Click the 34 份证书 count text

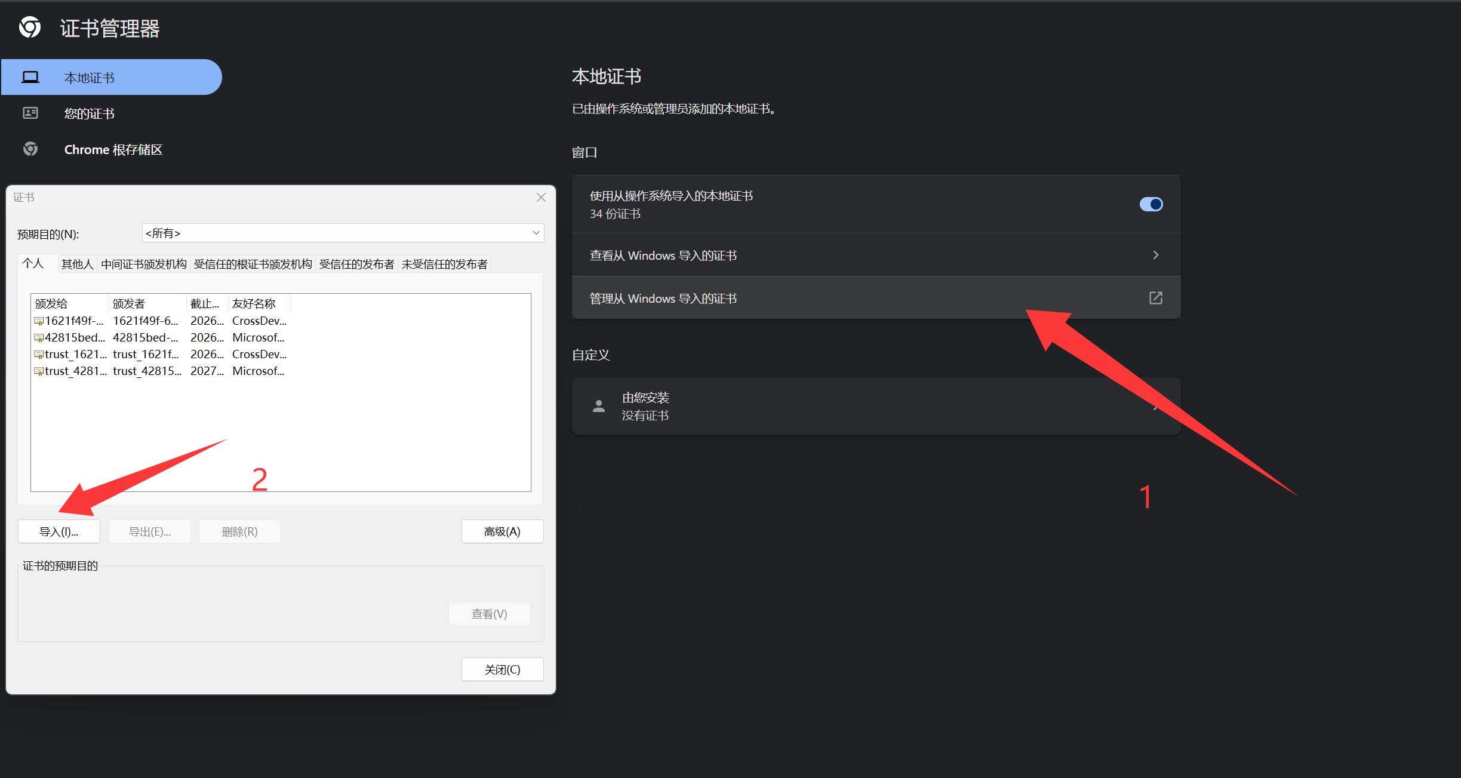click(615, 214)
